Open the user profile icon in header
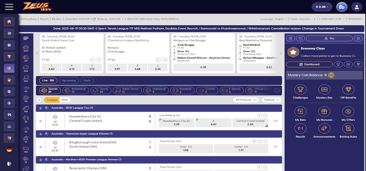366x171 pixels. point(357,7)
